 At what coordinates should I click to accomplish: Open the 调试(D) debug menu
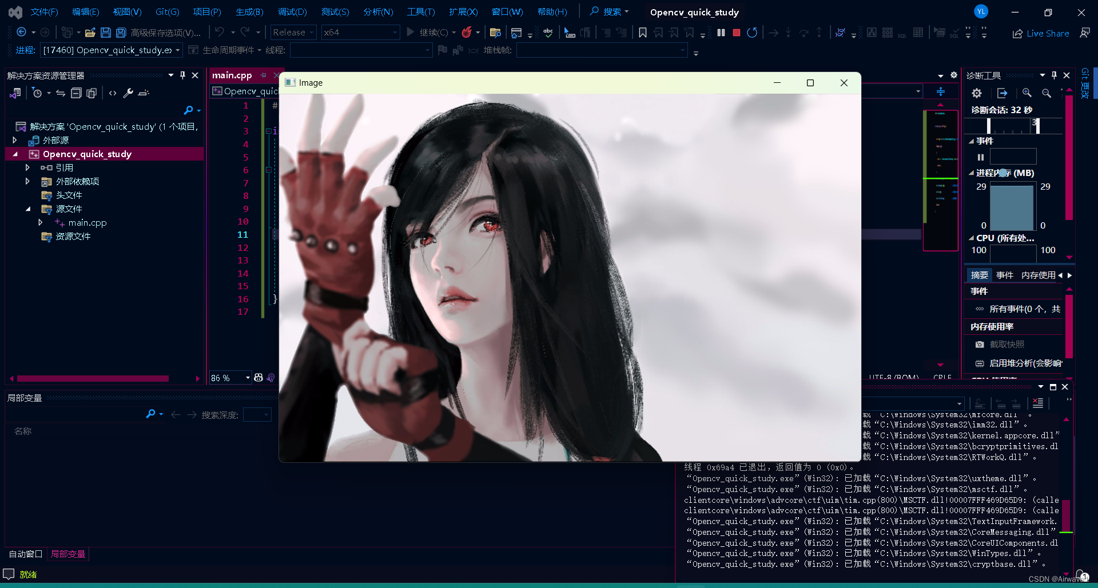pos(292,12)
